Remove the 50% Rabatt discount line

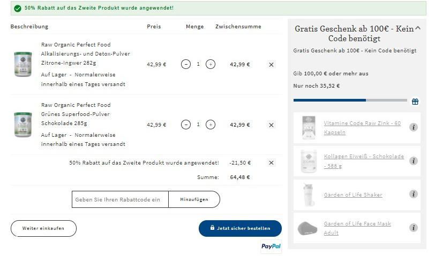(x=271, y=162)
